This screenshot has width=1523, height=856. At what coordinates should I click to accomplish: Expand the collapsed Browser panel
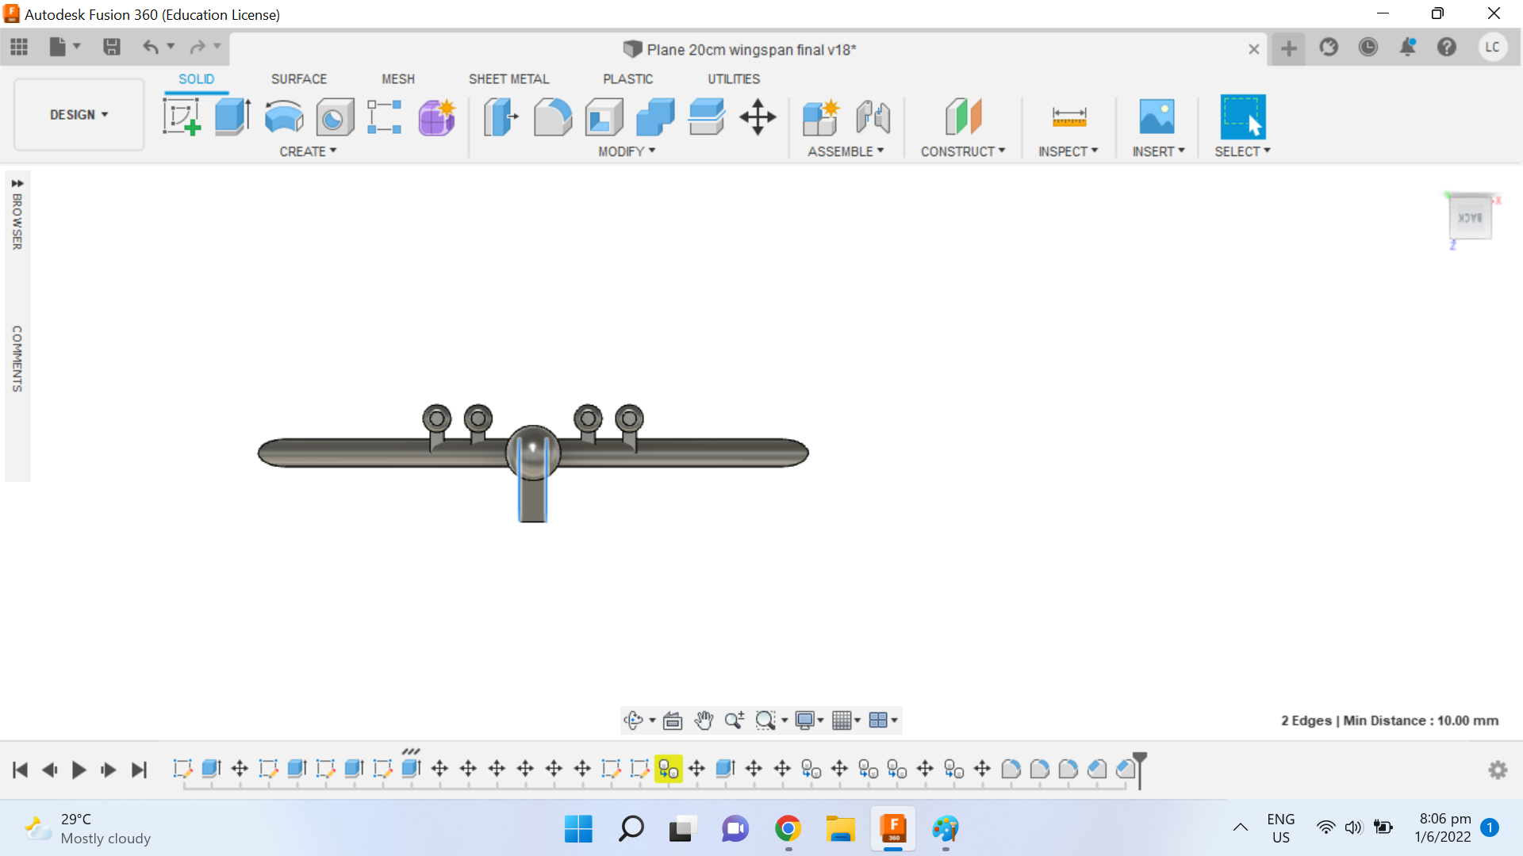pyautogui.click(x=18, y=182)
